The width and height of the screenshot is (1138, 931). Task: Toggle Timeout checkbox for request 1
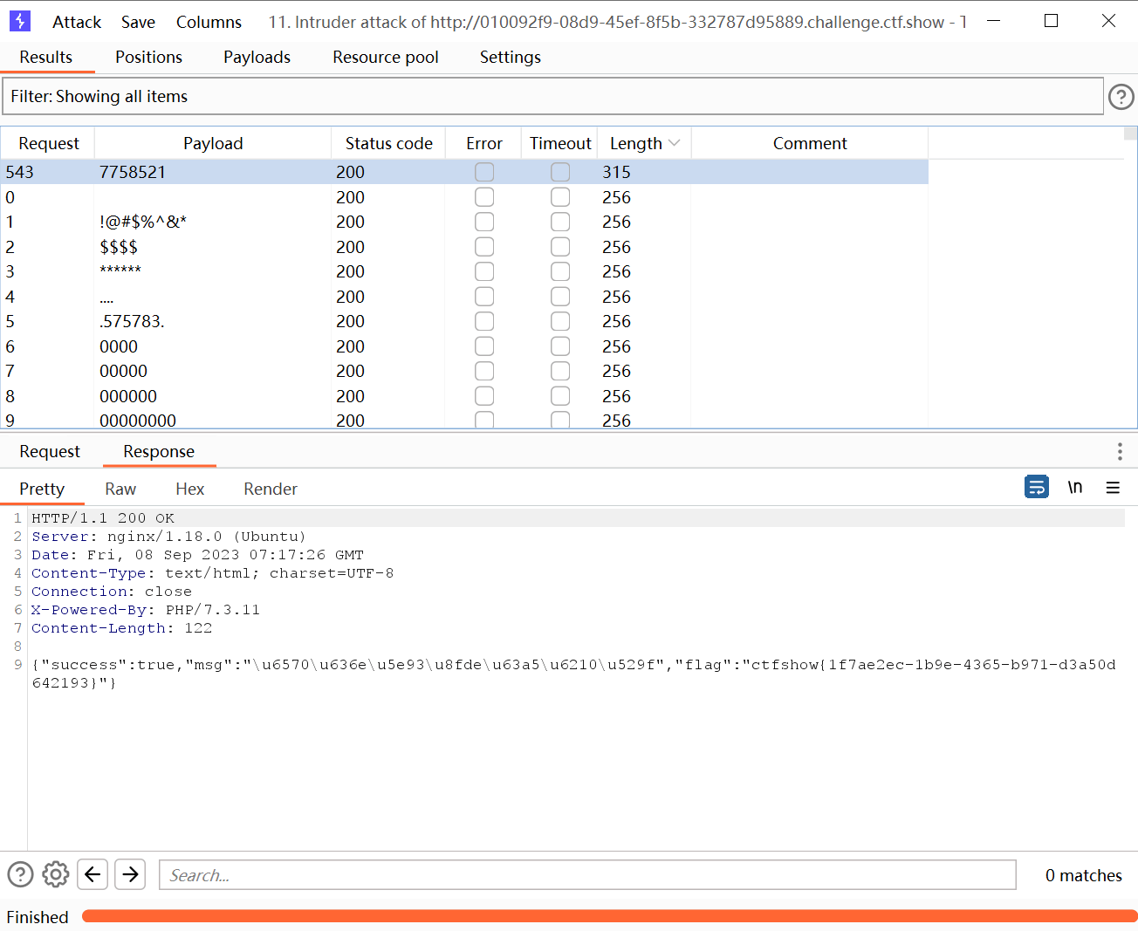[560, 222]
